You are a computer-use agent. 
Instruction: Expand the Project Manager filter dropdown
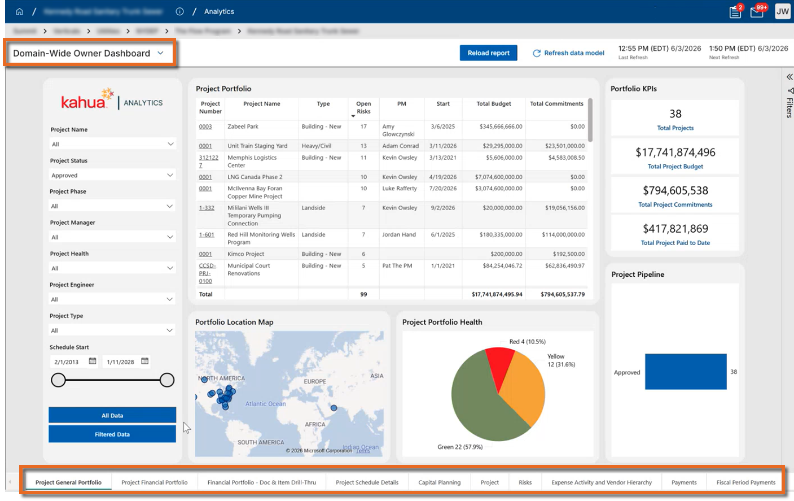coord(112,237)
